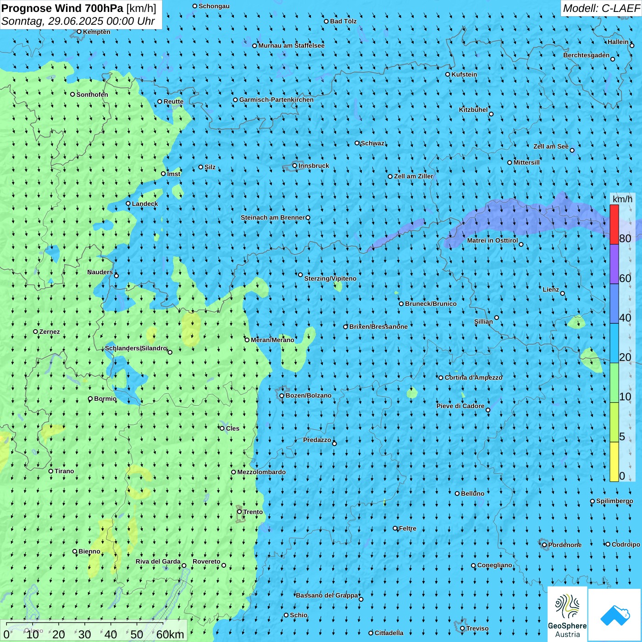Click the cyan 20-40 legend swatch
Viewport: 642px width, 642px height.
(614, 343)
